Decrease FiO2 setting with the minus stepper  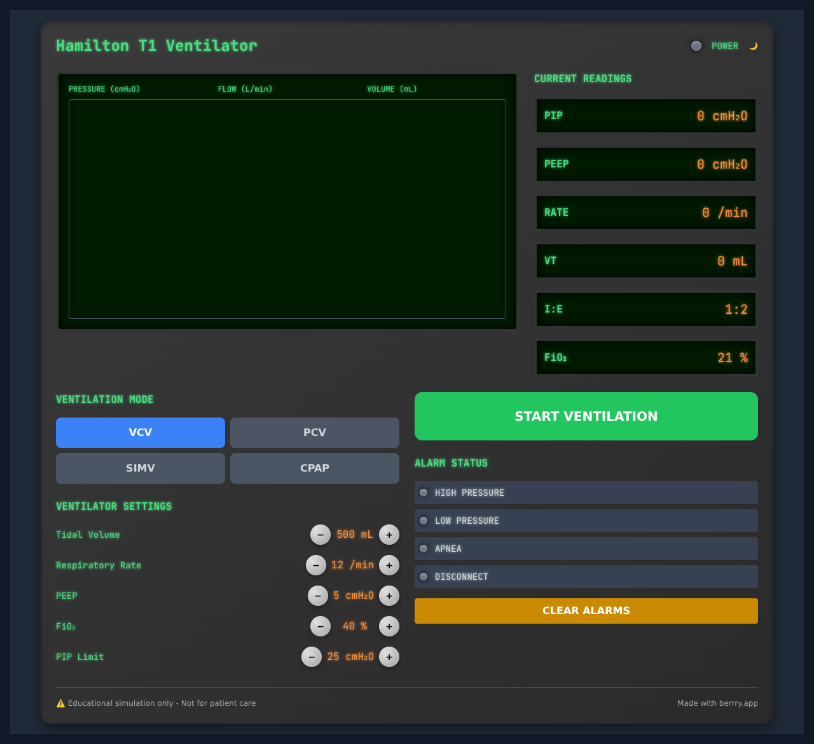tap(320, 626)
